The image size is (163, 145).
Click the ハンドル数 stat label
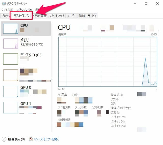click(97, 107)
